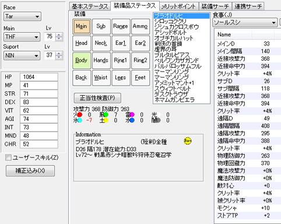This screenshot has width=281, height=224.
Task: Open the 装備サーチ tab
Action: point(215,6)
